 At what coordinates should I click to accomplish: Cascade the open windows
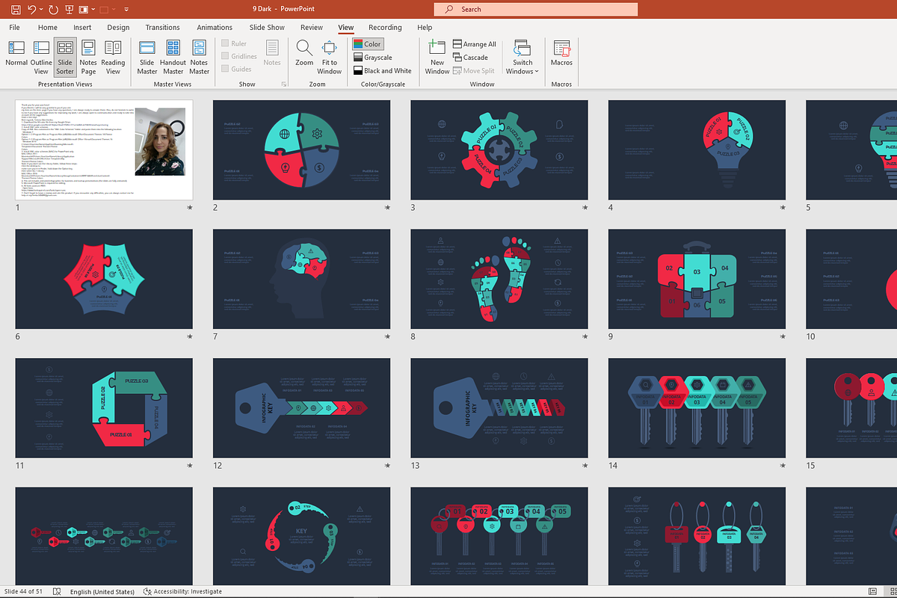tap(470, 58)
